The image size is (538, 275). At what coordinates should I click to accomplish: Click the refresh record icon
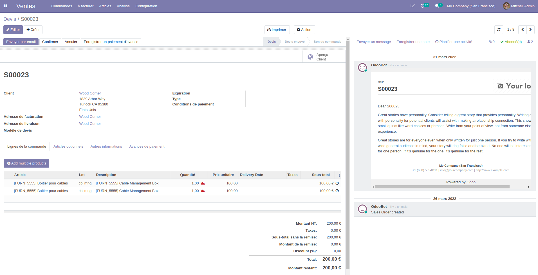499,30
